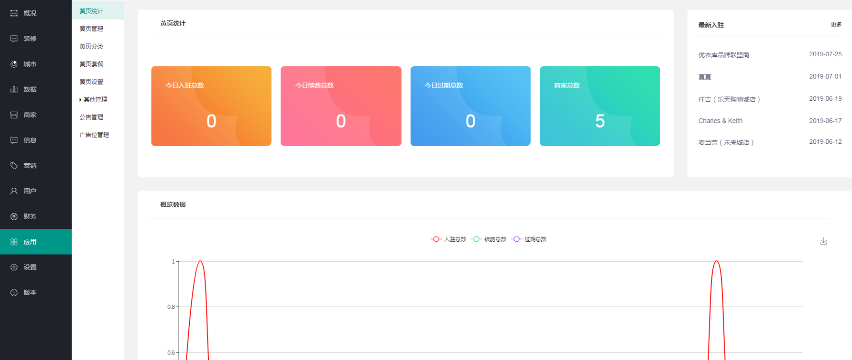Click the 版本 version info icon
Image resolution: width=852 pixels, height=360 pixels.
click(x=14, y=292)
